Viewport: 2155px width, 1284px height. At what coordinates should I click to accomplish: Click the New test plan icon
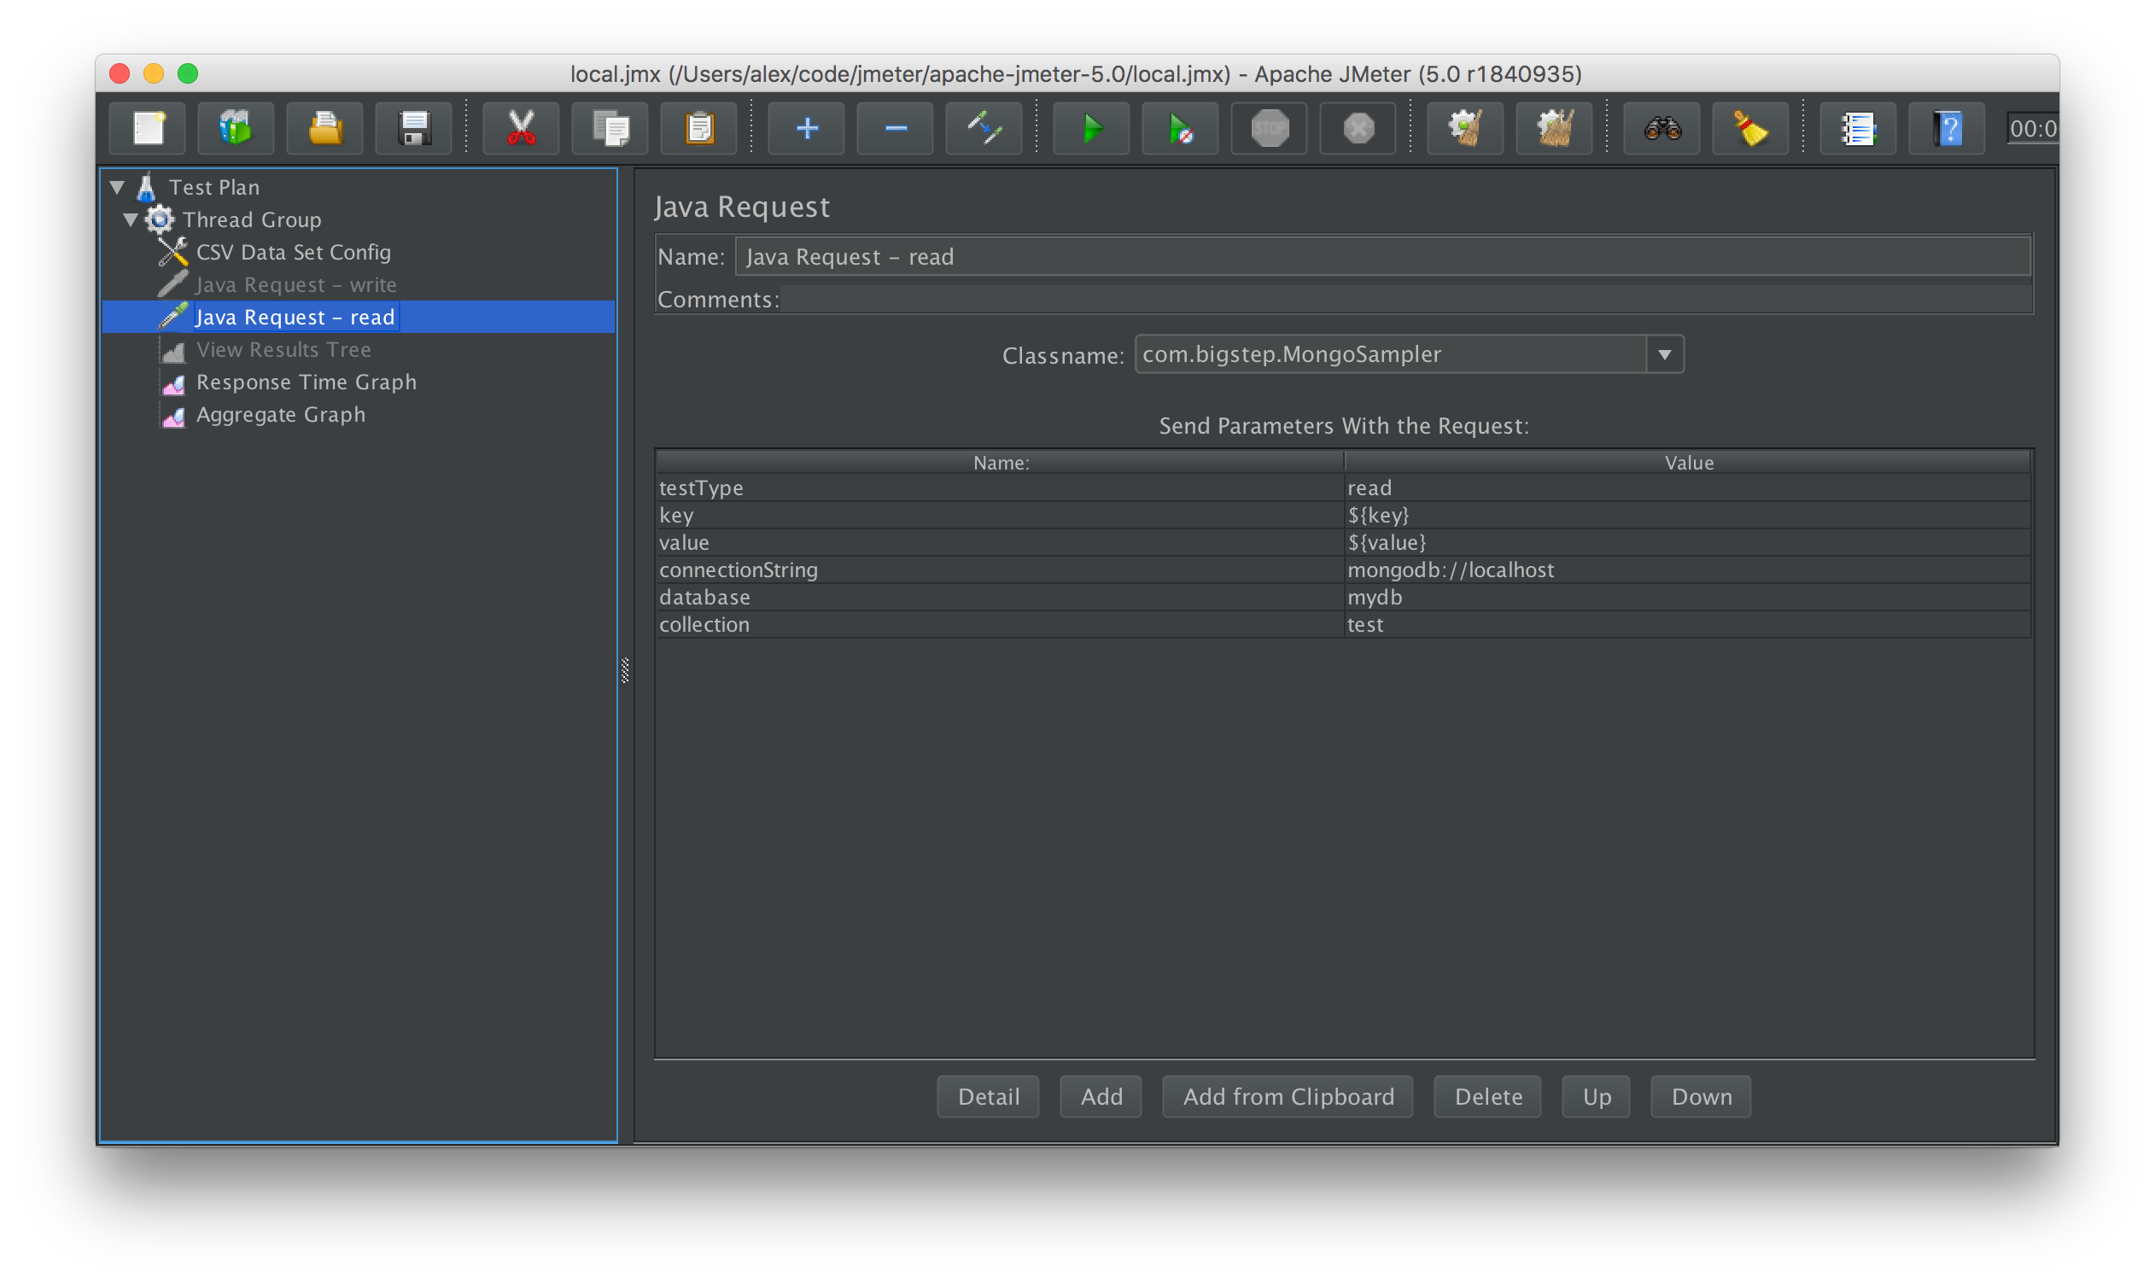[x=148, y=129]
